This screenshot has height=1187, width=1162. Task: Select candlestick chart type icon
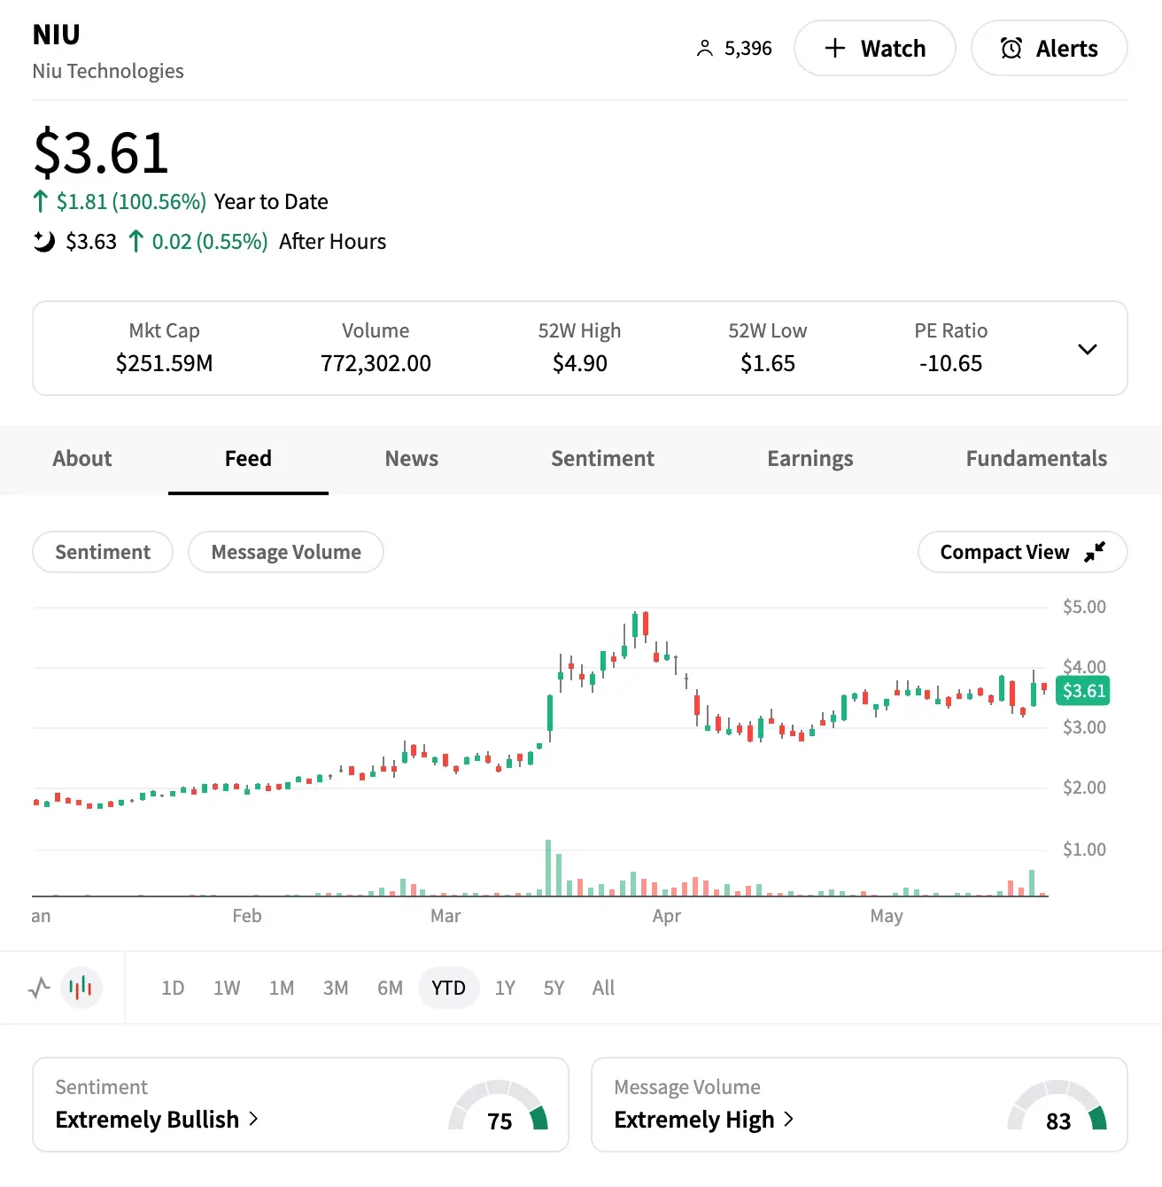pos(81,987)
